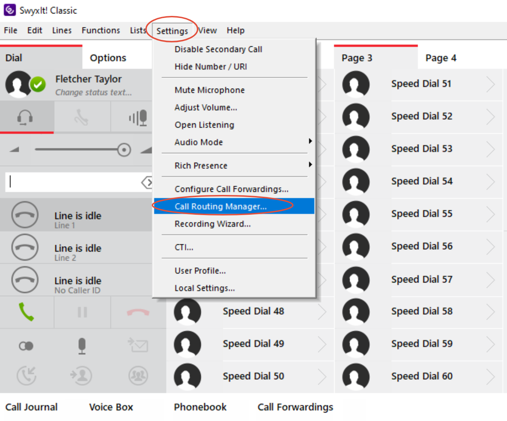Toggle Hide Number / URI option

pyautogui.click(x=234, y=66)
